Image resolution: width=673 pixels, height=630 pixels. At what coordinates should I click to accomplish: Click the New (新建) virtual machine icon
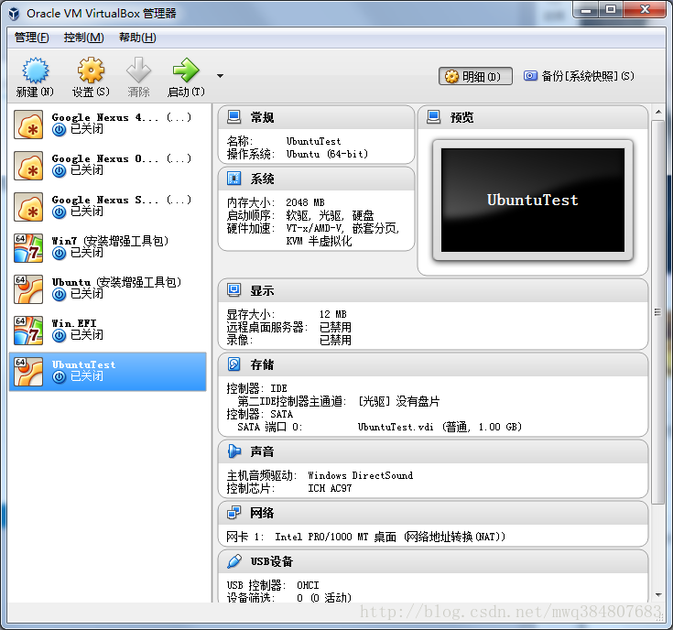point(35,70)
